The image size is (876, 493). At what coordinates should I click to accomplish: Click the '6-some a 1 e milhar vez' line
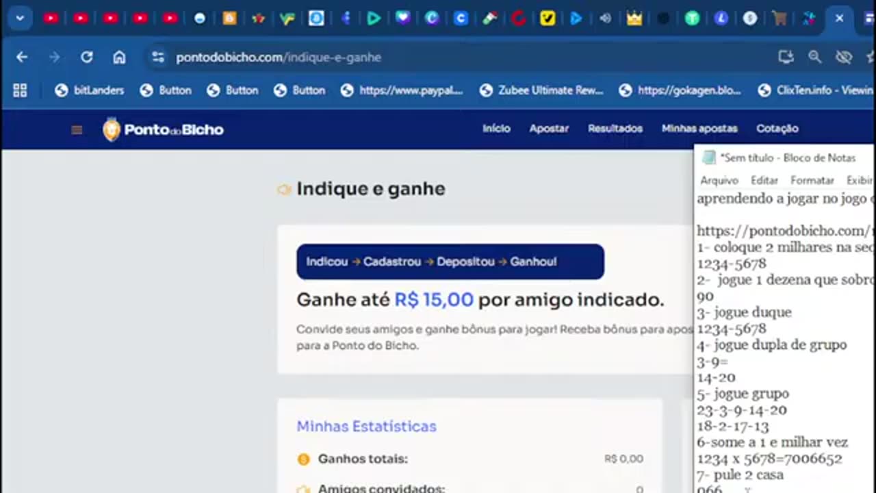click(773, 443)
